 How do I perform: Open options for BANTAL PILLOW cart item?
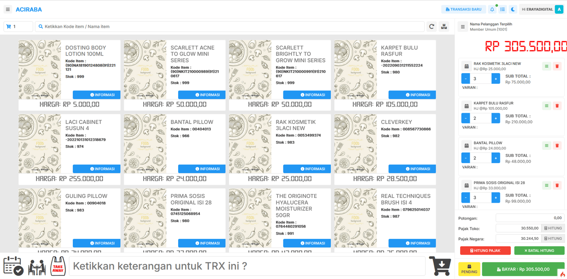coord(547,146)
